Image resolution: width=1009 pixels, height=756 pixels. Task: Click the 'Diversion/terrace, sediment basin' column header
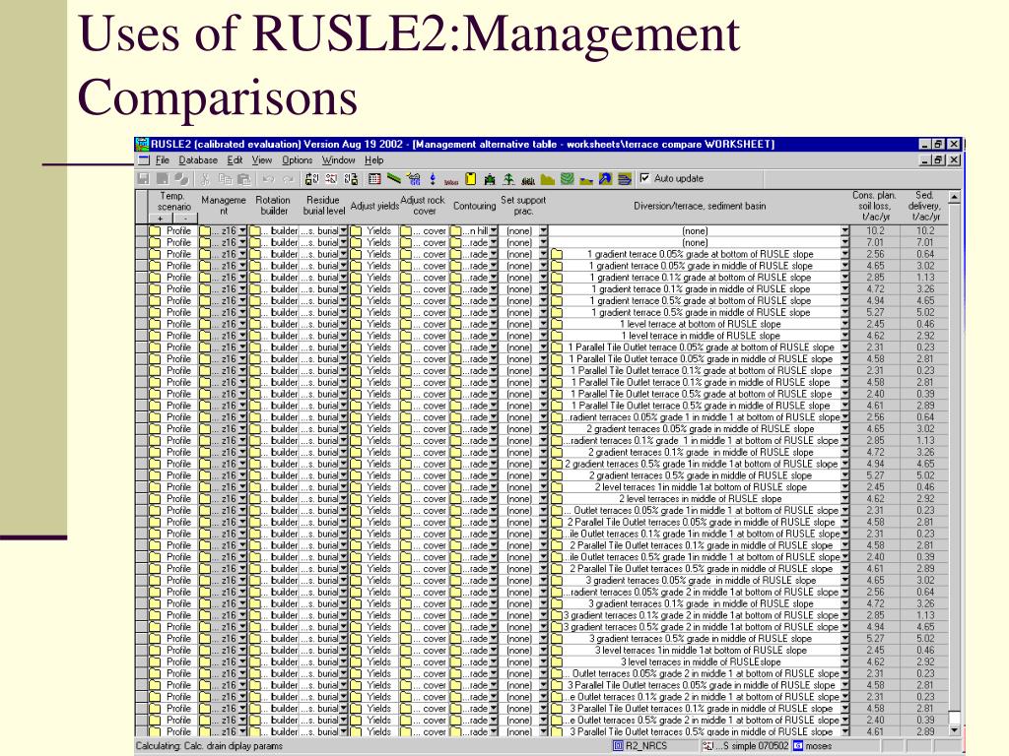(700, 206)
